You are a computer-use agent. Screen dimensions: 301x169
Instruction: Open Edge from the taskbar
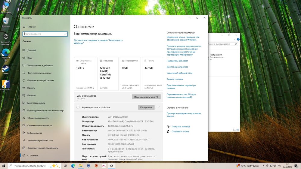point(73,166)
